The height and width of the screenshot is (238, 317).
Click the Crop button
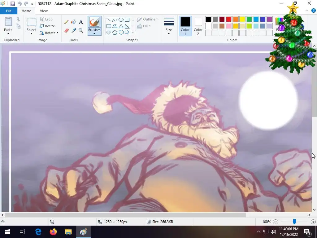pos(46,19)
